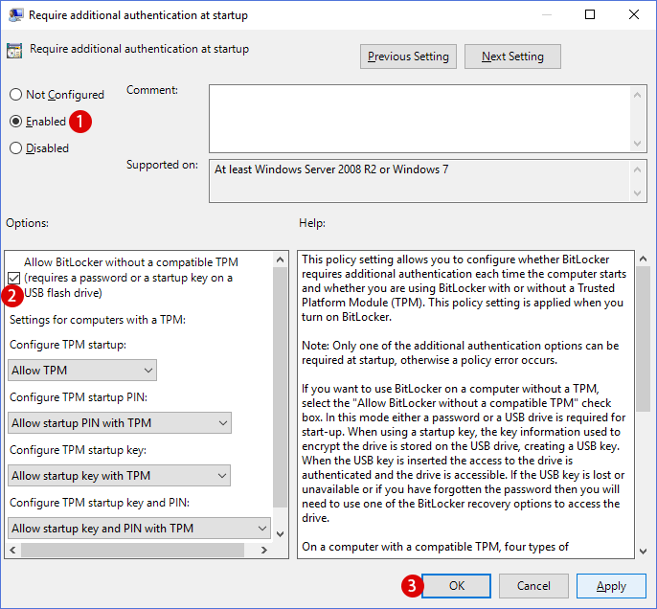Click the Supported on scroll down arrow

pos(637,193)
